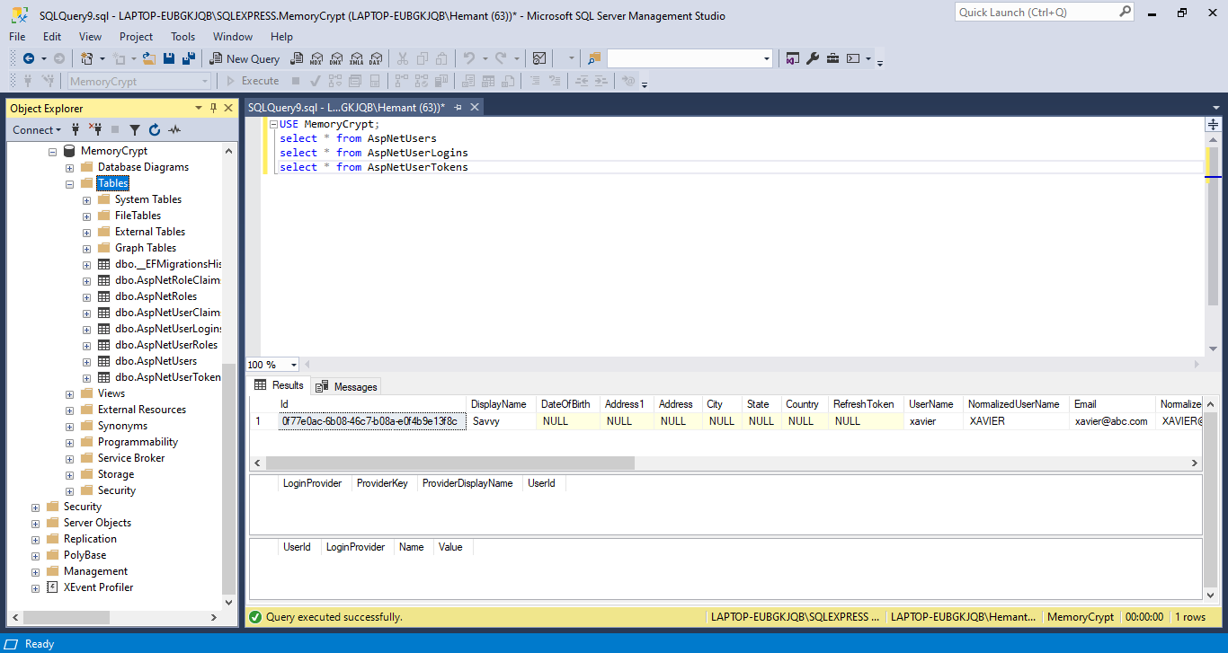Open the Tools menu
The width and height of the screenshot is (1228, 653).
[x=183, y=37]
